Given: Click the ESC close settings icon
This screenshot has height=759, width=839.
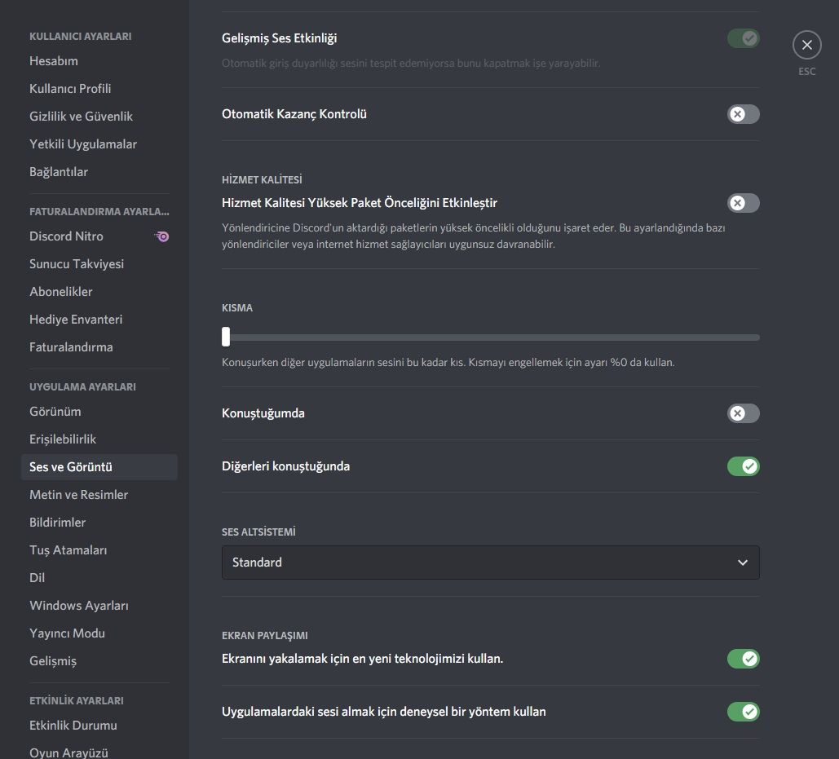Looking at the screenshot, I should pos(806,46).
